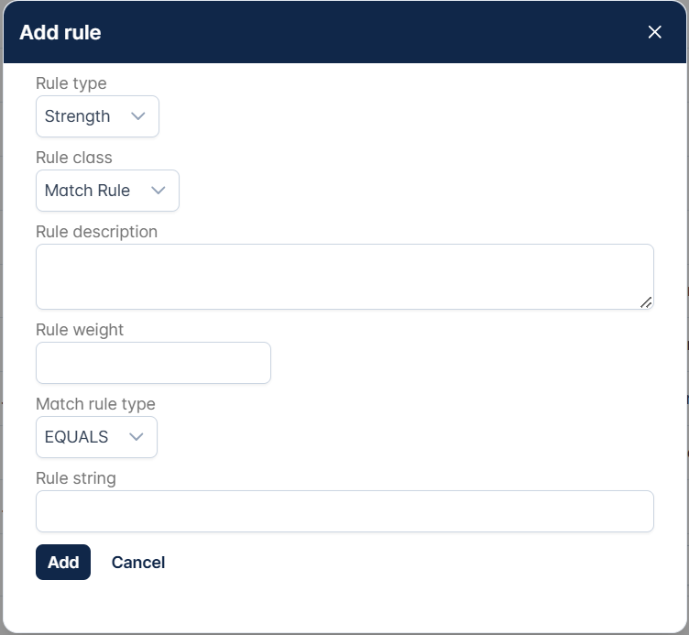Click the "Rule description" label
689x635 pixels.
click(x=96, y=232)
